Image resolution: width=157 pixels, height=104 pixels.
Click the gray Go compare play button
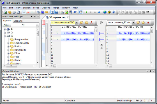(101, 22)
